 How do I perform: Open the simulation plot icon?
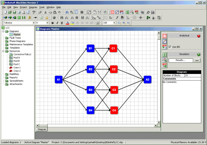(165, 60)
